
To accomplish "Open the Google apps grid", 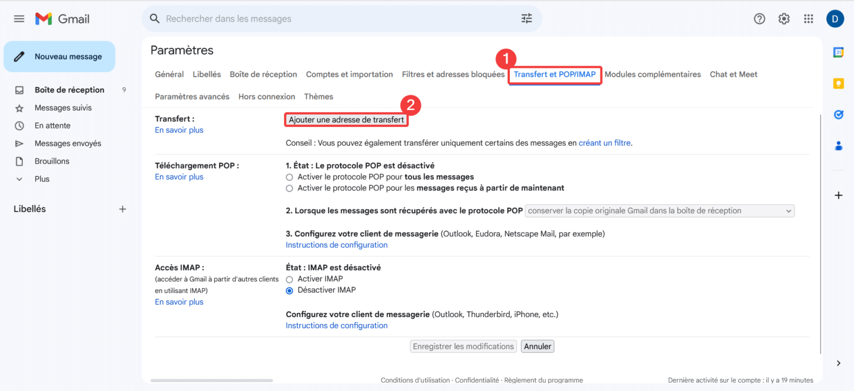I will (x=808, y=18).
